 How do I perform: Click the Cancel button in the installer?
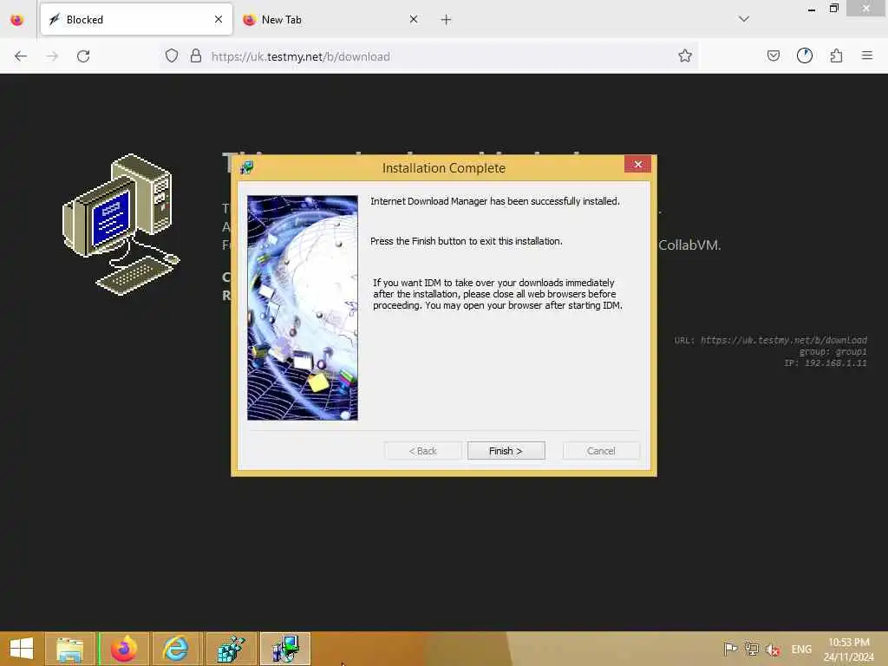[x=601, y=451]
